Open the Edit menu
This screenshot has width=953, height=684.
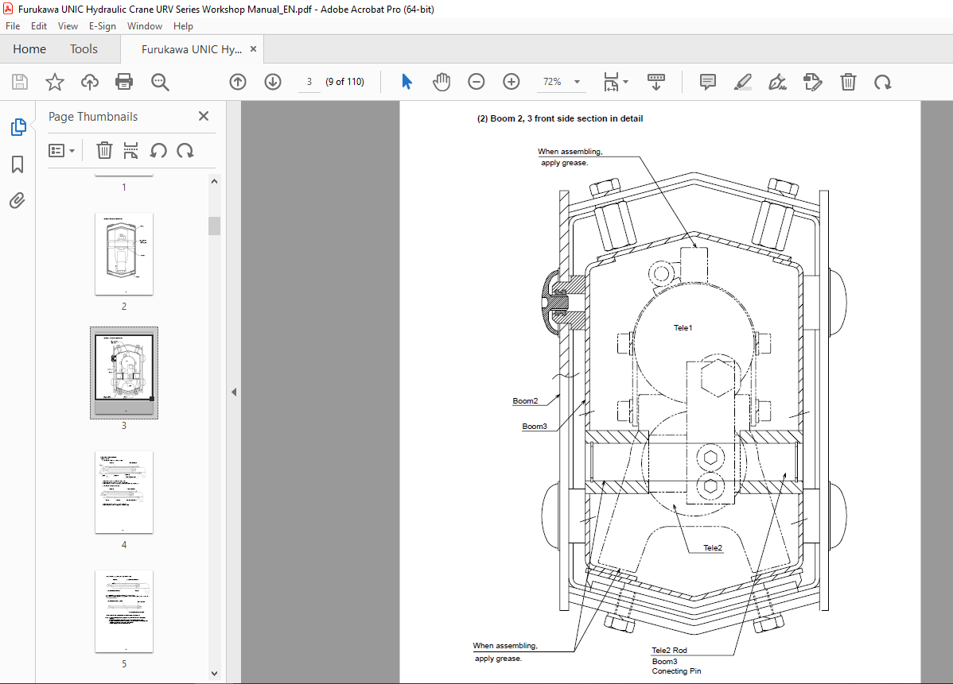pos(39,26)
